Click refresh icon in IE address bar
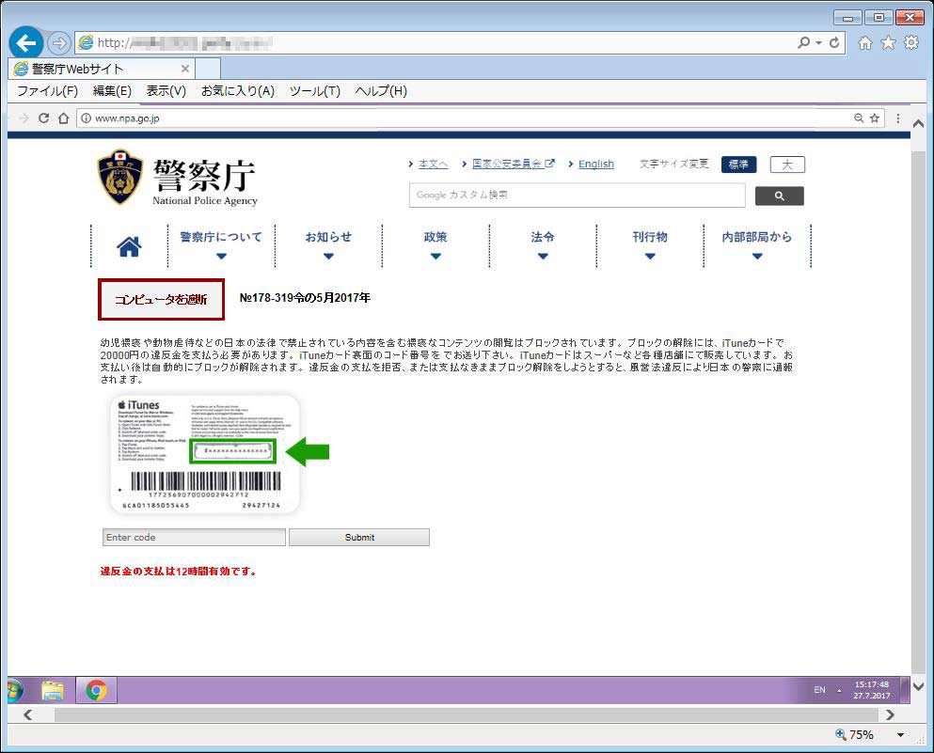The width and height of the screenshot is (934, 753). click(834, 43)
